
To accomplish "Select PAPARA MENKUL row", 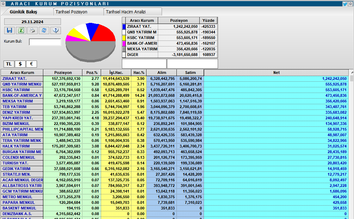I will click(175, 203).
